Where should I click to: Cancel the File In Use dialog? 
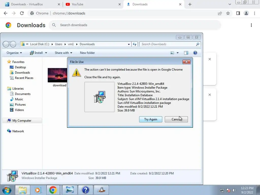(176, 119)
